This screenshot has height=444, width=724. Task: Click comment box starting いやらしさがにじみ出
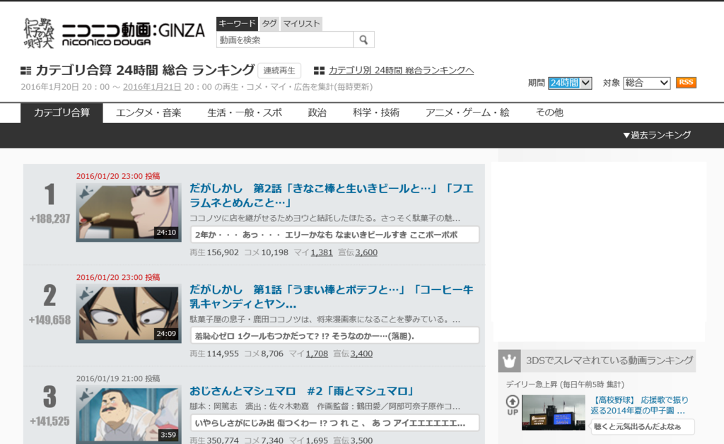334,423
